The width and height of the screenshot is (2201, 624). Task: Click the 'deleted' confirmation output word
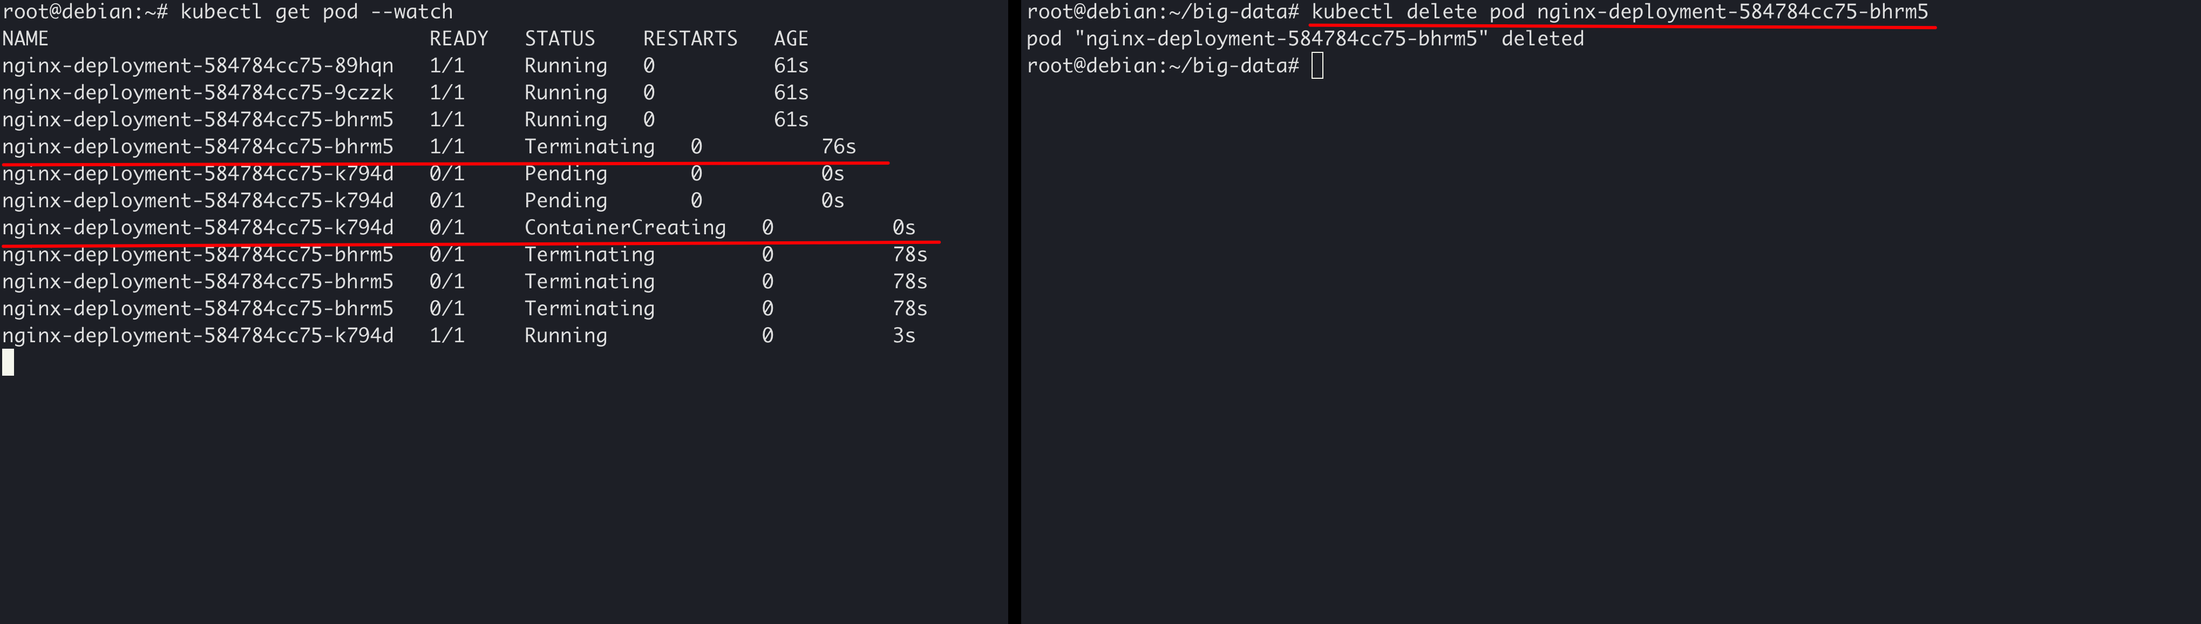(1542, 38)
